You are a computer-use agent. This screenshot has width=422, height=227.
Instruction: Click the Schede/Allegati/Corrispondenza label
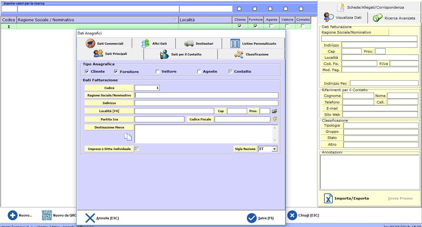tap(375, 7)
